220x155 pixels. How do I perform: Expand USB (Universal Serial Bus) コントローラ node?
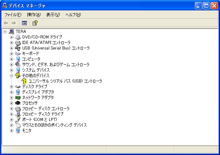[x=11, y=48]
